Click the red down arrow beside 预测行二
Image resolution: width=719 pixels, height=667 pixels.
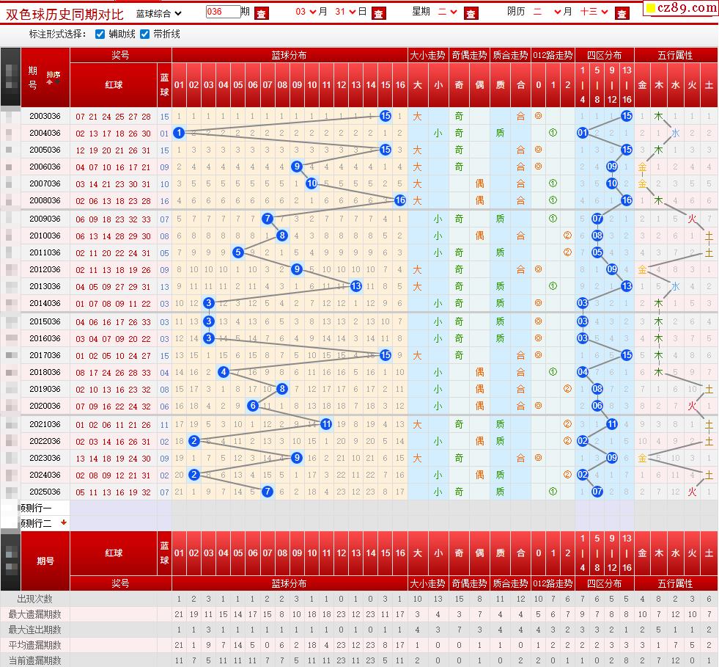point(64,522)
